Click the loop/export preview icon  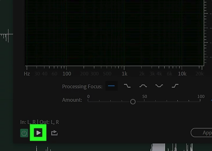[x=54, y=133]
